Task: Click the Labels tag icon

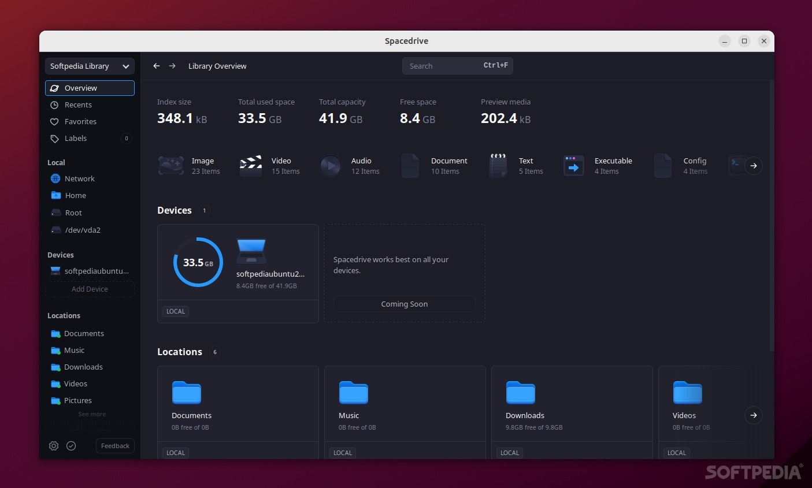Action: [54, 139]
